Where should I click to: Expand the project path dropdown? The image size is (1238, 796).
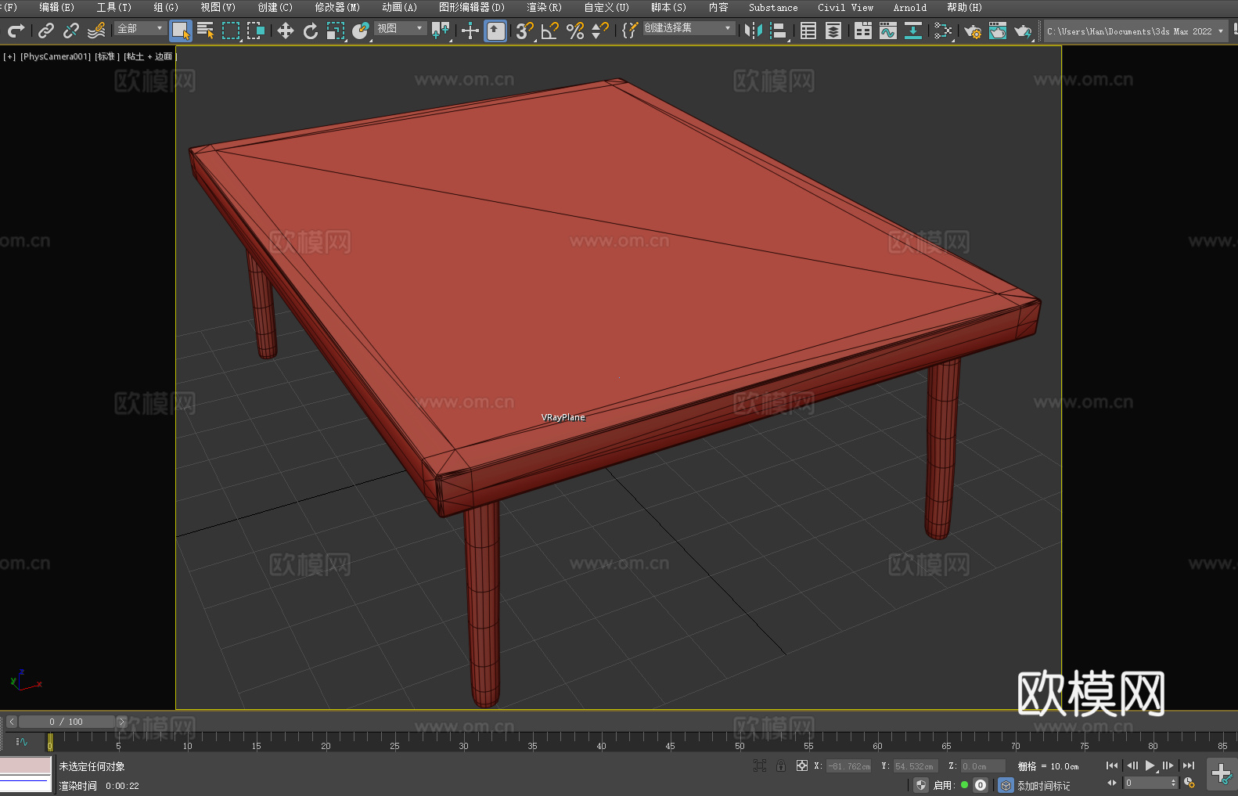1221,31
